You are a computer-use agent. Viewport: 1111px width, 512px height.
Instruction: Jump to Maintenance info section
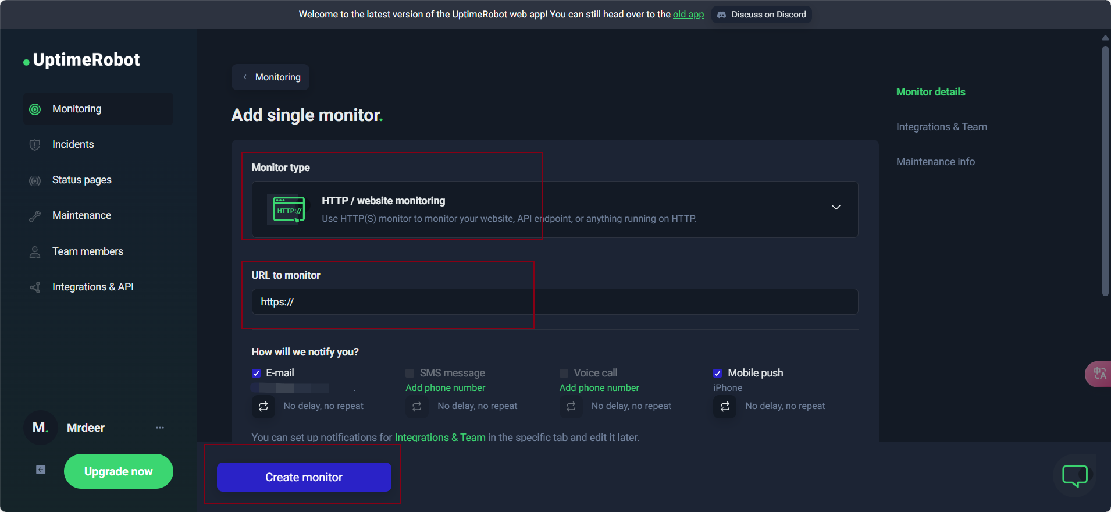935,162
